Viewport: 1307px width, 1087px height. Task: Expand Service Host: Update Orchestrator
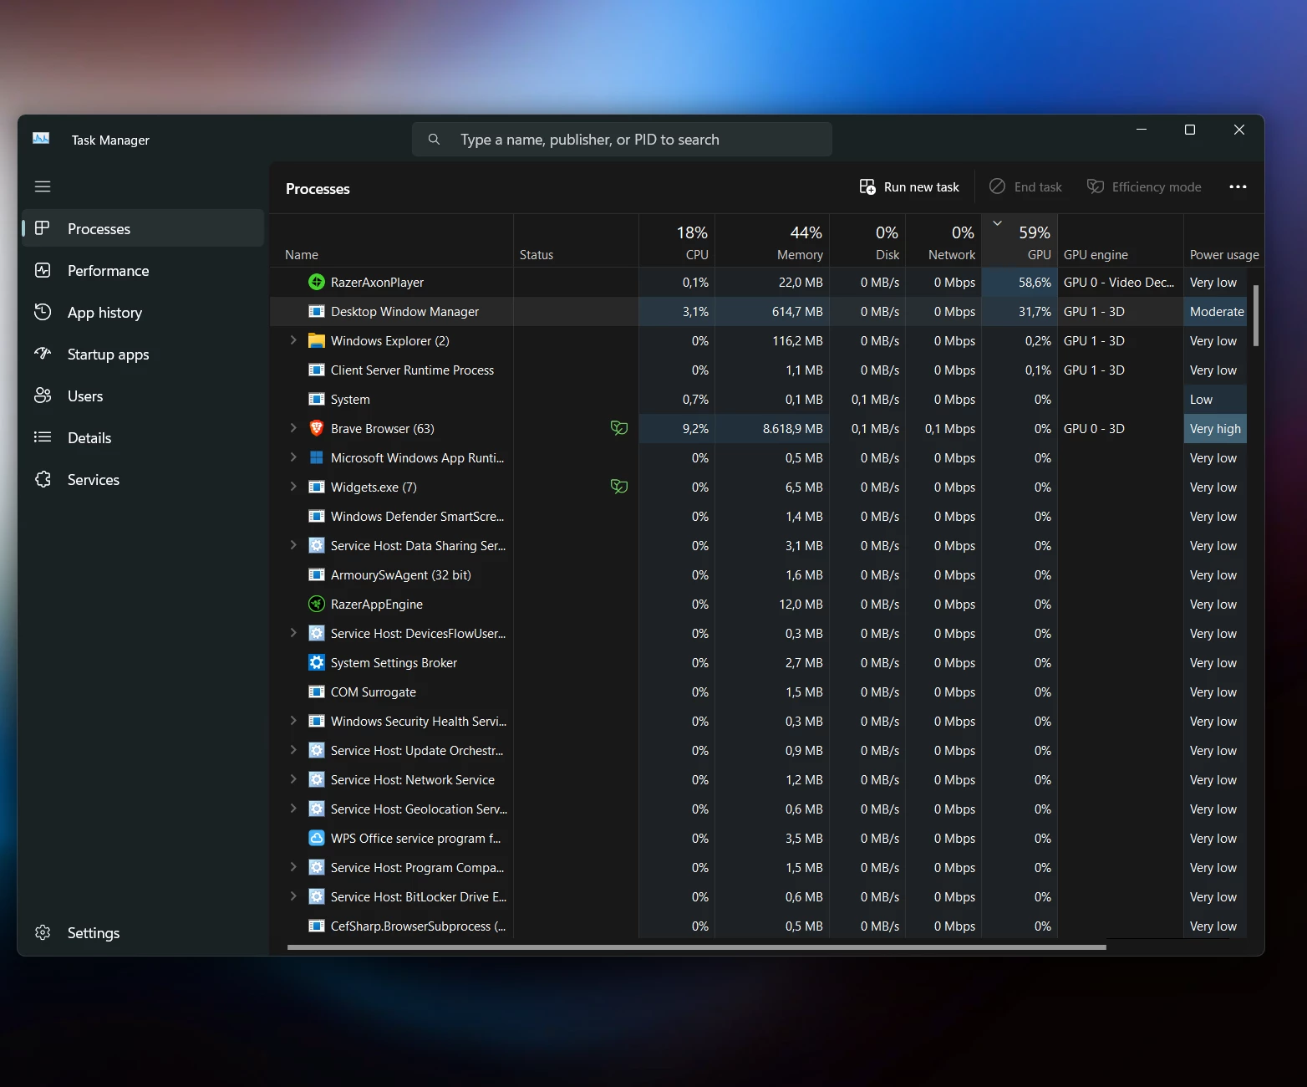[293, 750]
